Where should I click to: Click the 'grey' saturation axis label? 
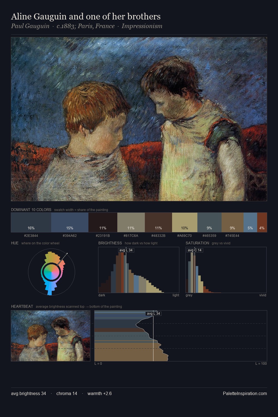click(189, 295)
